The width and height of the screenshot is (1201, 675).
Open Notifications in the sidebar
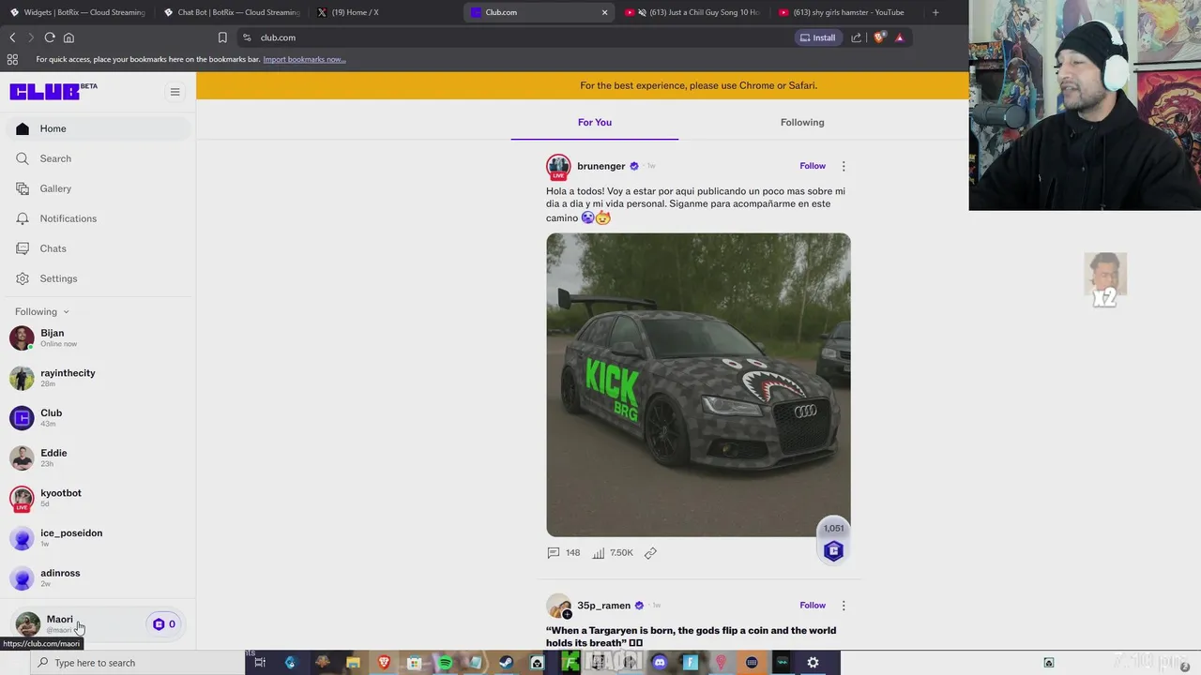98,218
